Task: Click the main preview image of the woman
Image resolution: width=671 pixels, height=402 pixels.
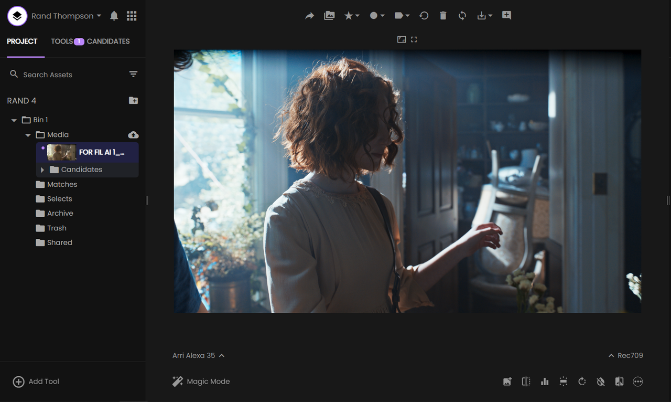Action: 407,181
